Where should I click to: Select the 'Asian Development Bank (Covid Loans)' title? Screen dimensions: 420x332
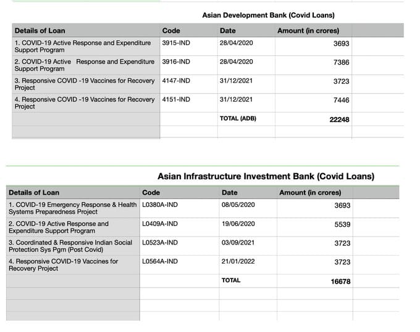click(x=268, y=15)
